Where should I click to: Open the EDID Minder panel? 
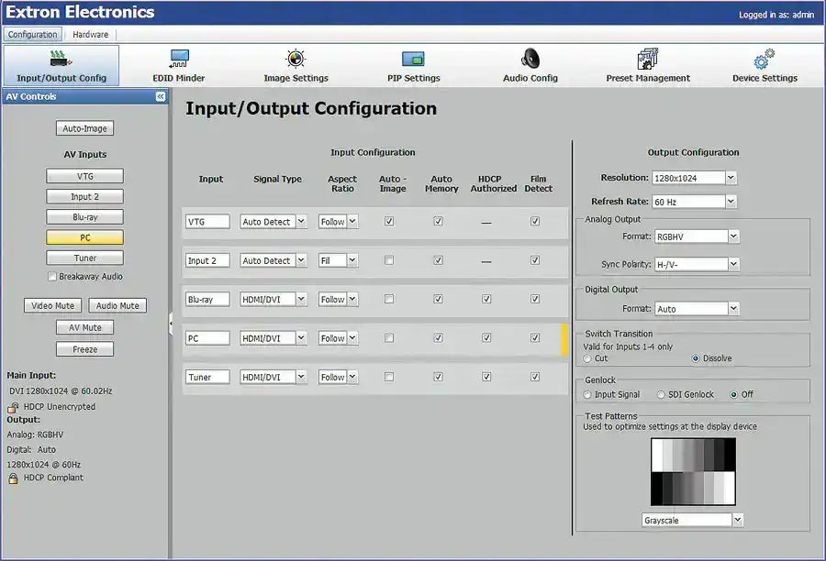(177, 66)
